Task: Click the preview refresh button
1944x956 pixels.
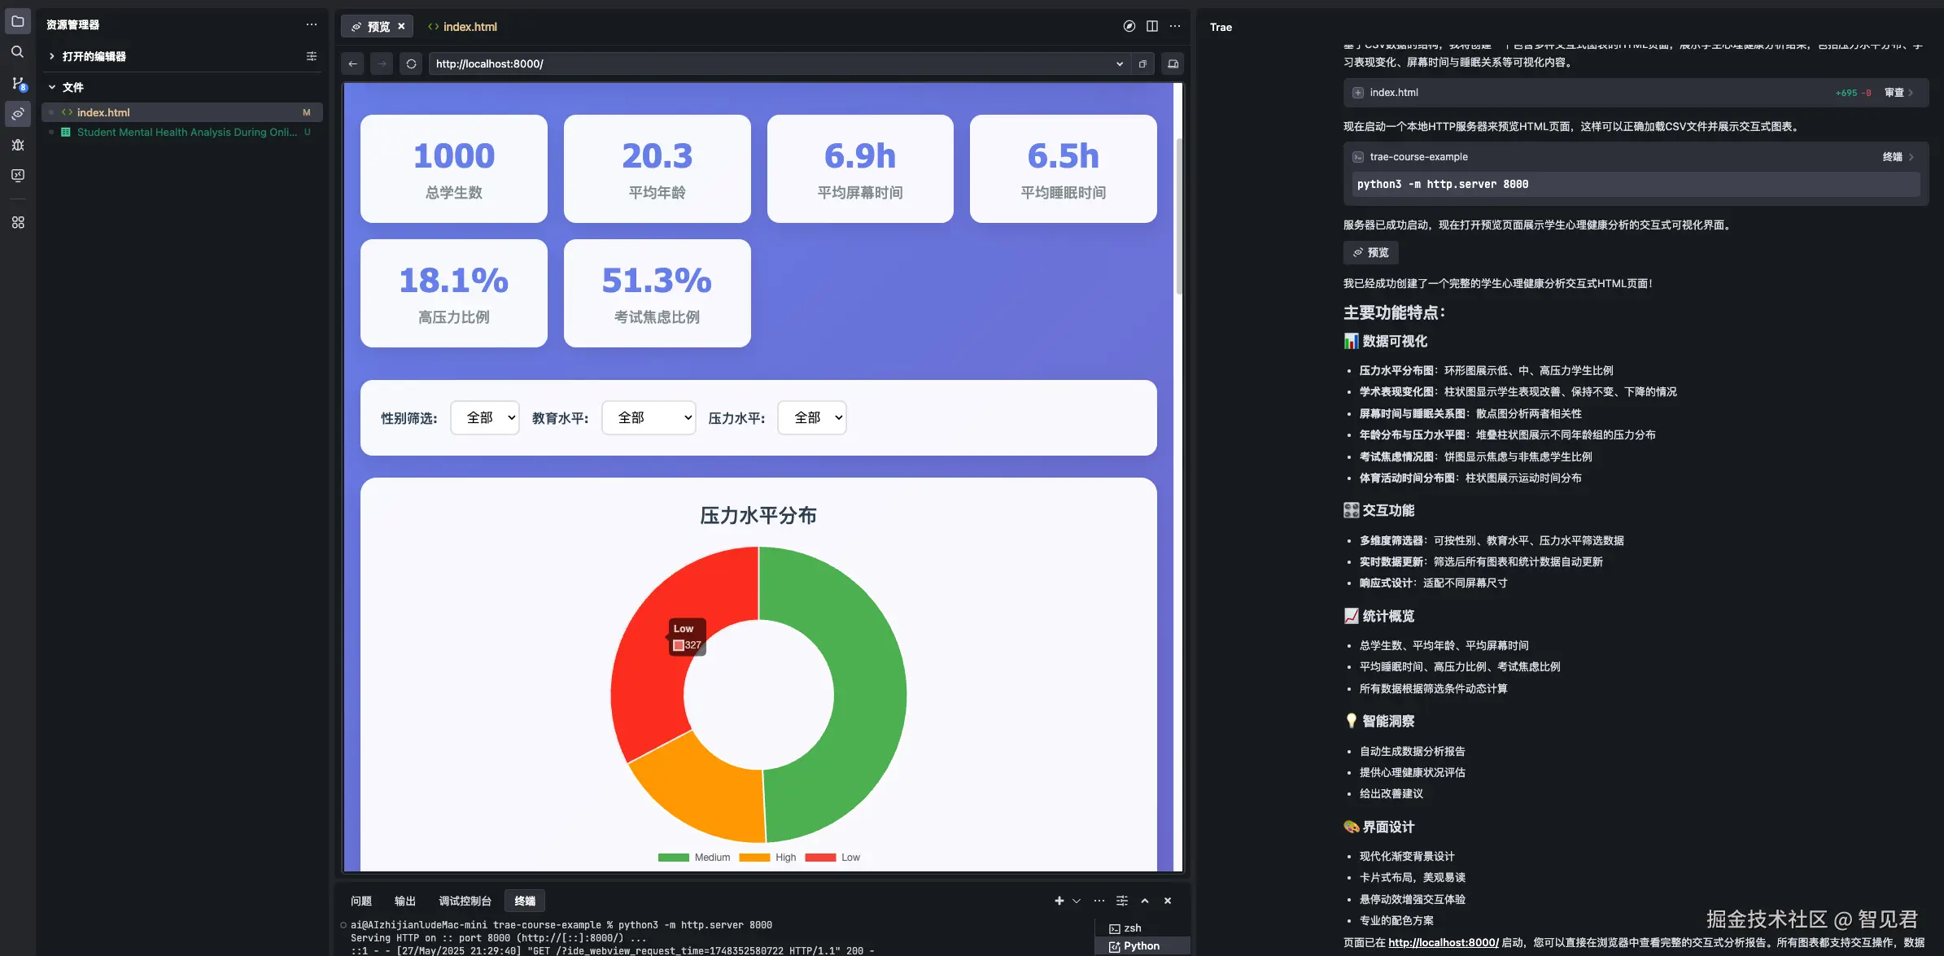Action: [x=411, y=63]
